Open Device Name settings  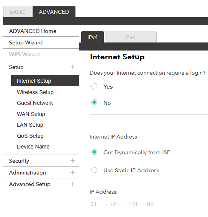tap(33, 147)
